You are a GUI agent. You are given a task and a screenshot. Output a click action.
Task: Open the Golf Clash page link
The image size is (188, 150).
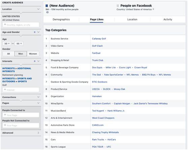point(97,46)
